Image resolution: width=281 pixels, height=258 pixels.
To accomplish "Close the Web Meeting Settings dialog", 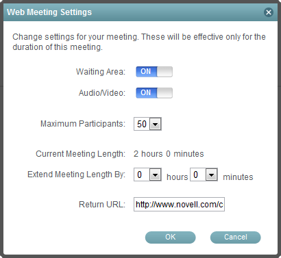I will [269, 12].
